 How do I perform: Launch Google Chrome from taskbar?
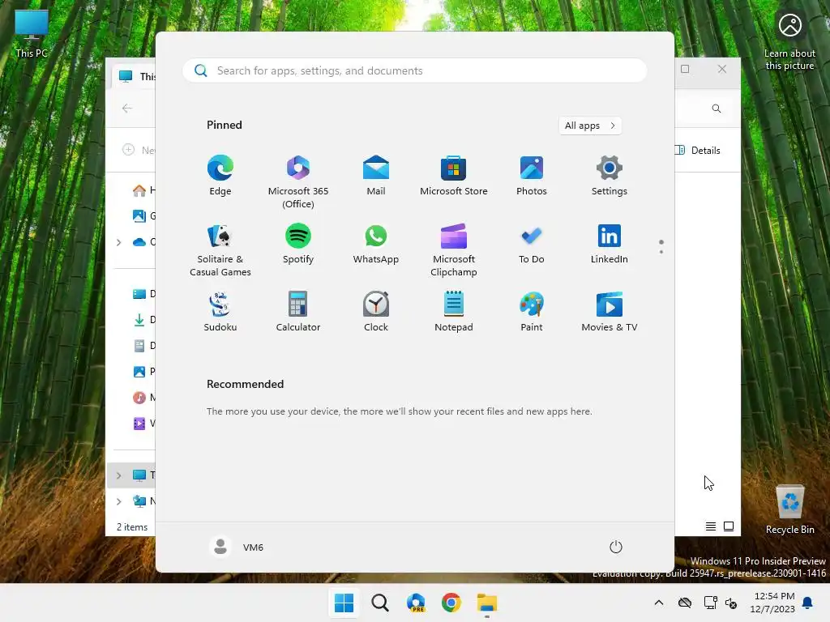[451, 603]
